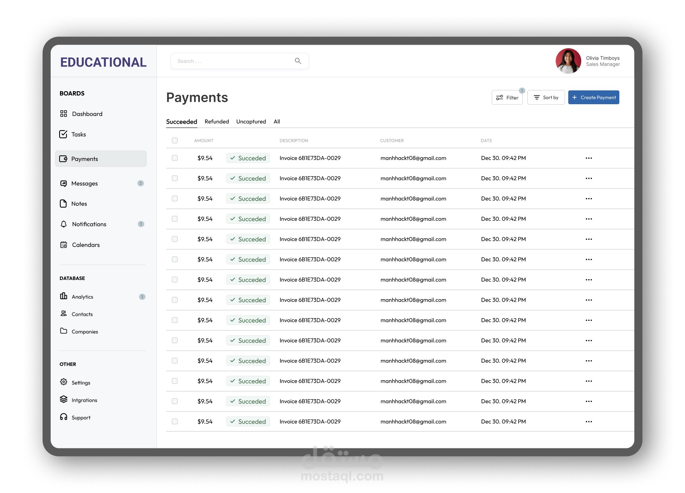Open the Payments sidebar item
The width and height of the screenshot is (685, 493).
[101, 159]
